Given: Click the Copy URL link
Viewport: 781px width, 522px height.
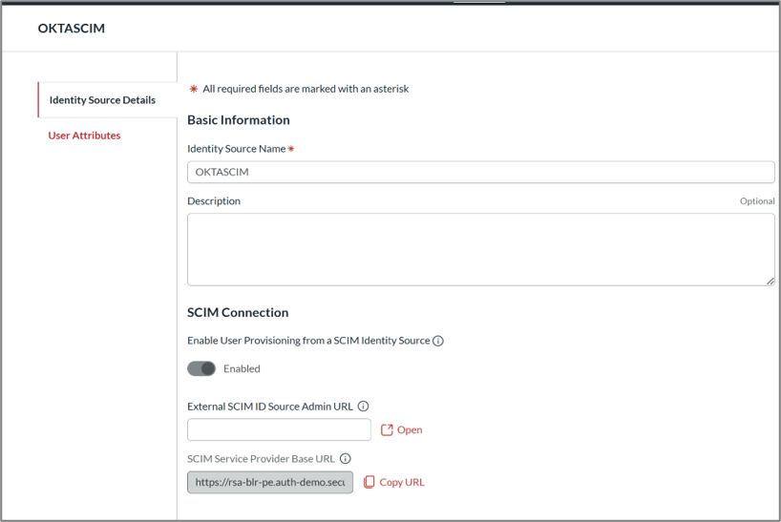Looking at the screenshot, I should [394, 482].
